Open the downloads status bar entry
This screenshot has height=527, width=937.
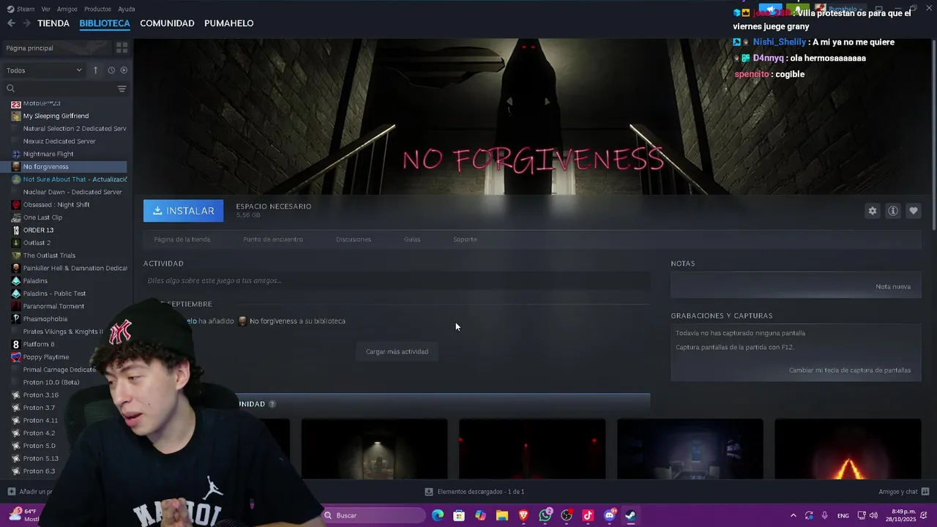[474, 492]
